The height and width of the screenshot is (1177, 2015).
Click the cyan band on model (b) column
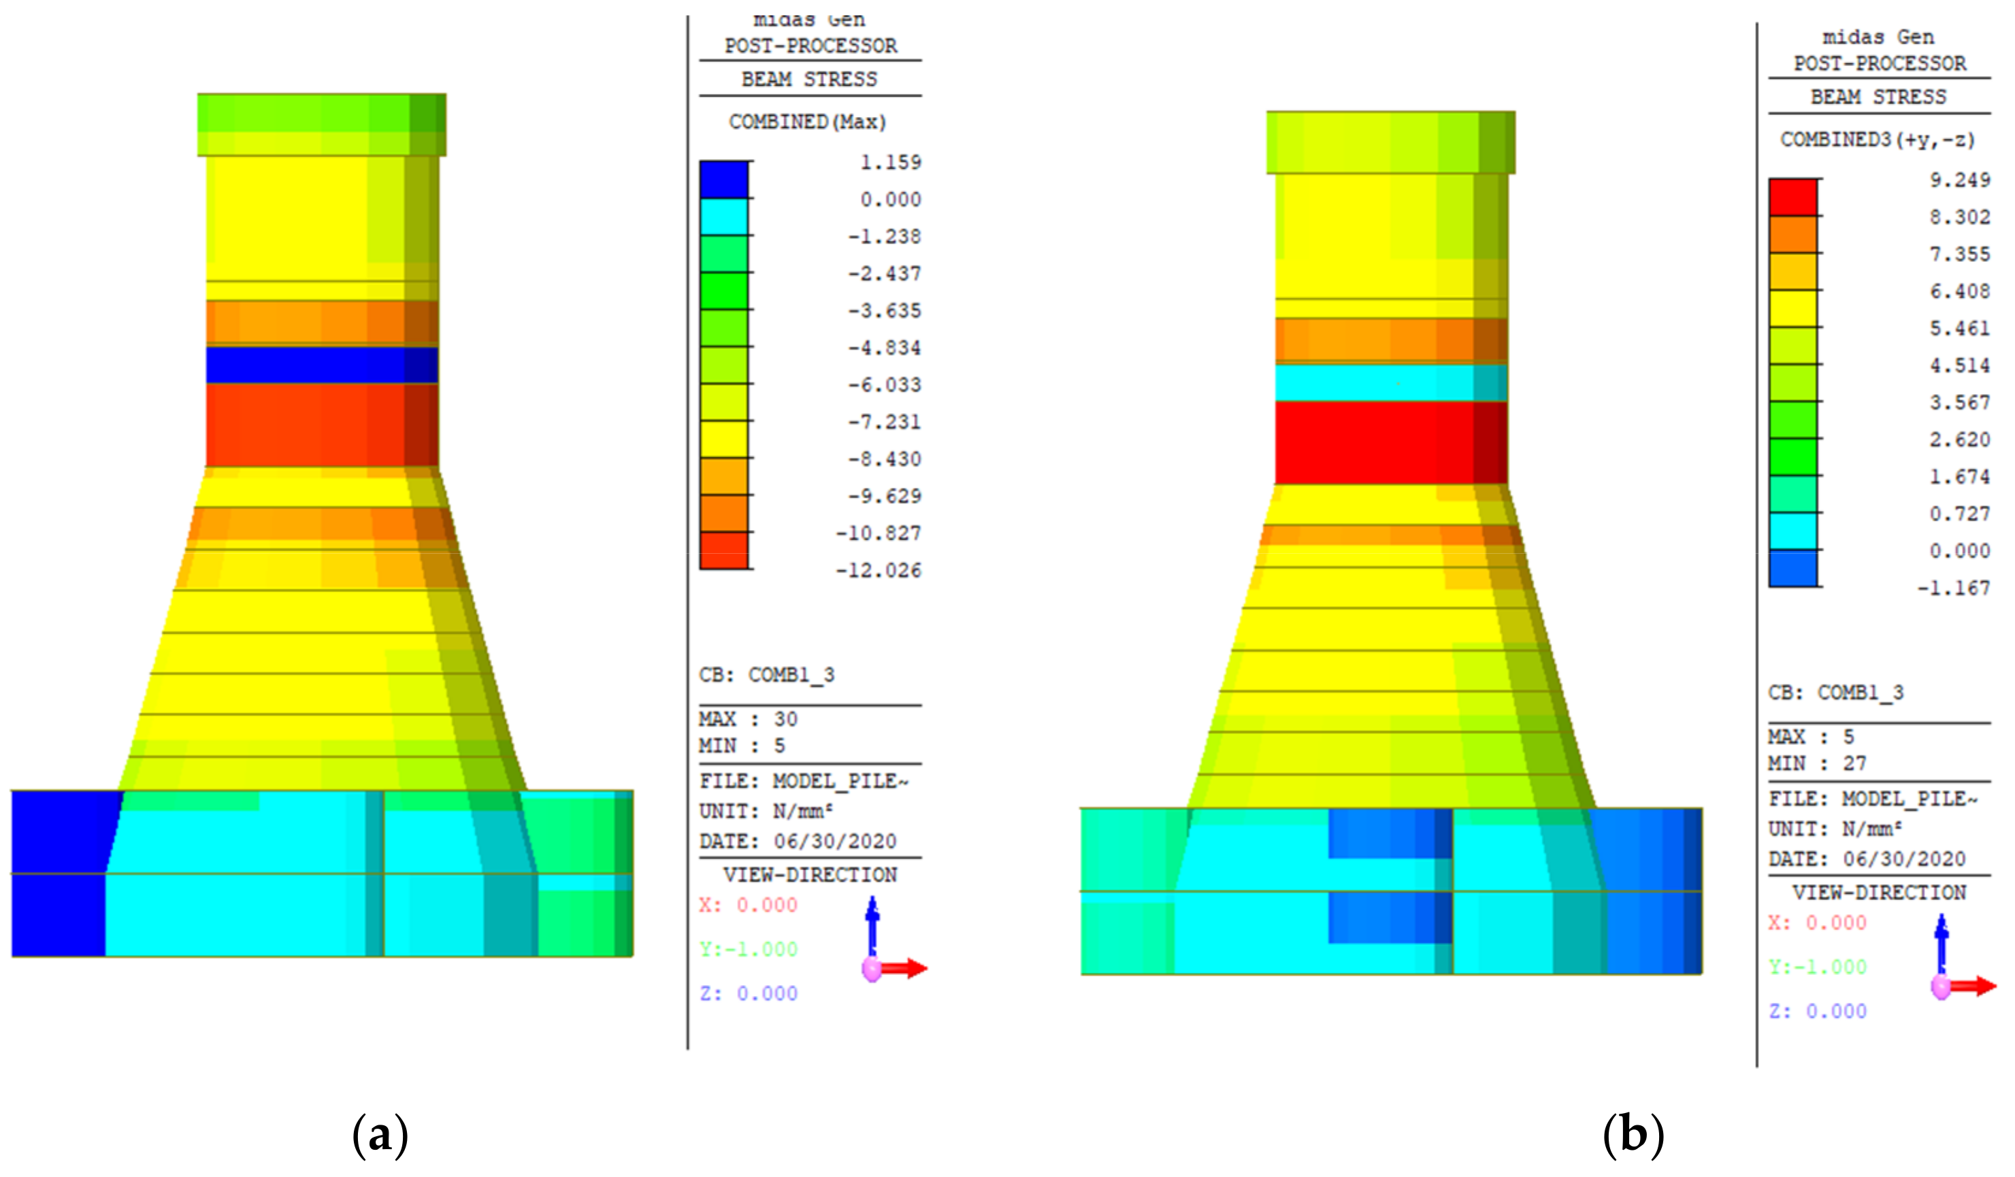click(x=1390, y=383)
